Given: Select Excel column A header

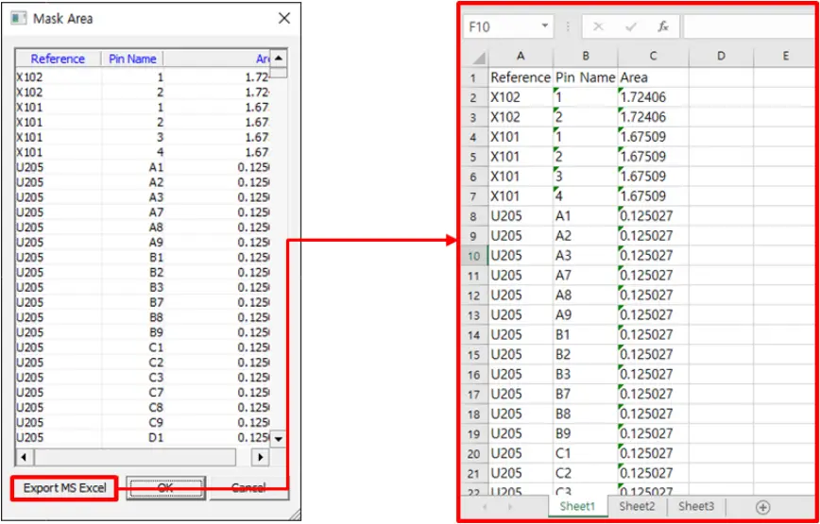Looking at the screenshot, I should pyautogui.click(x=521, y=56).
